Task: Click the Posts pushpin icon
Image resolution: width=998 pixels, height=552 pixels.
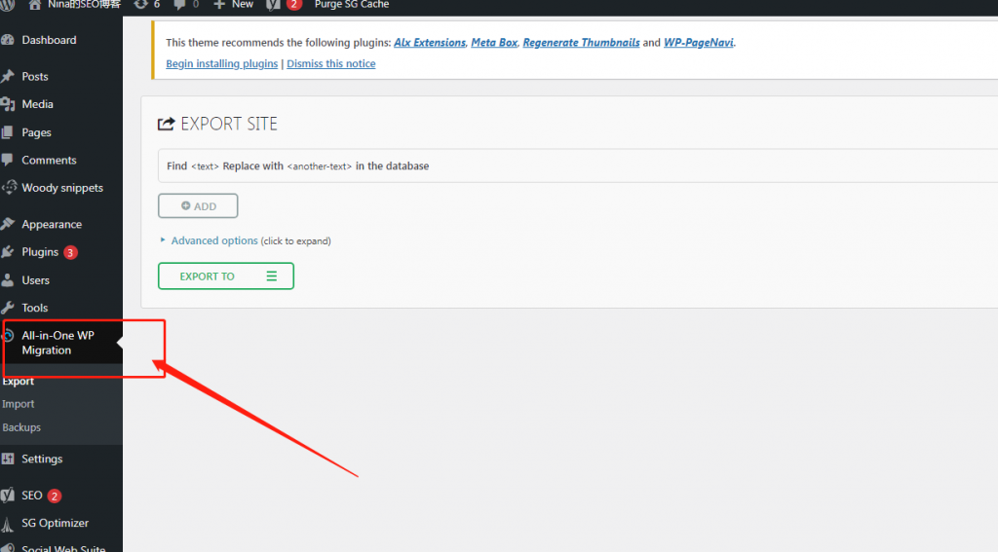Action: [x=7, y=76]
